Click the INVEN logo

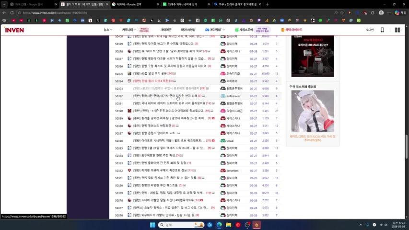(14, 30)
